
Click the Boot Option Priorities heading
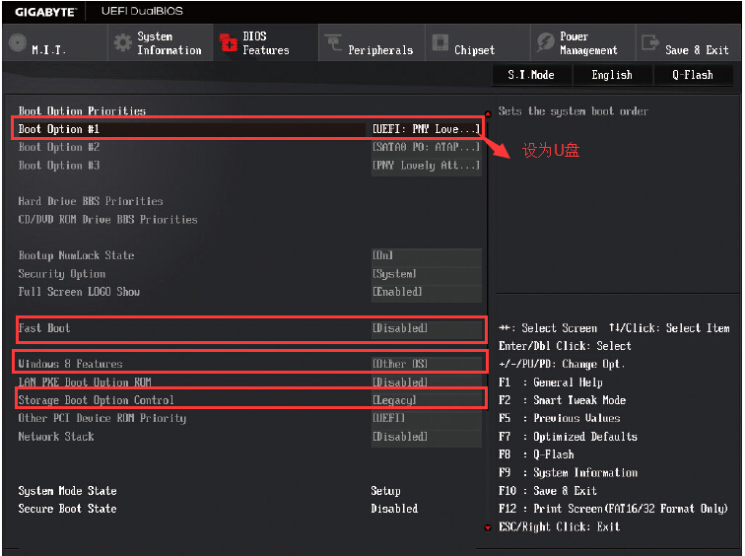tap(82, 110)
